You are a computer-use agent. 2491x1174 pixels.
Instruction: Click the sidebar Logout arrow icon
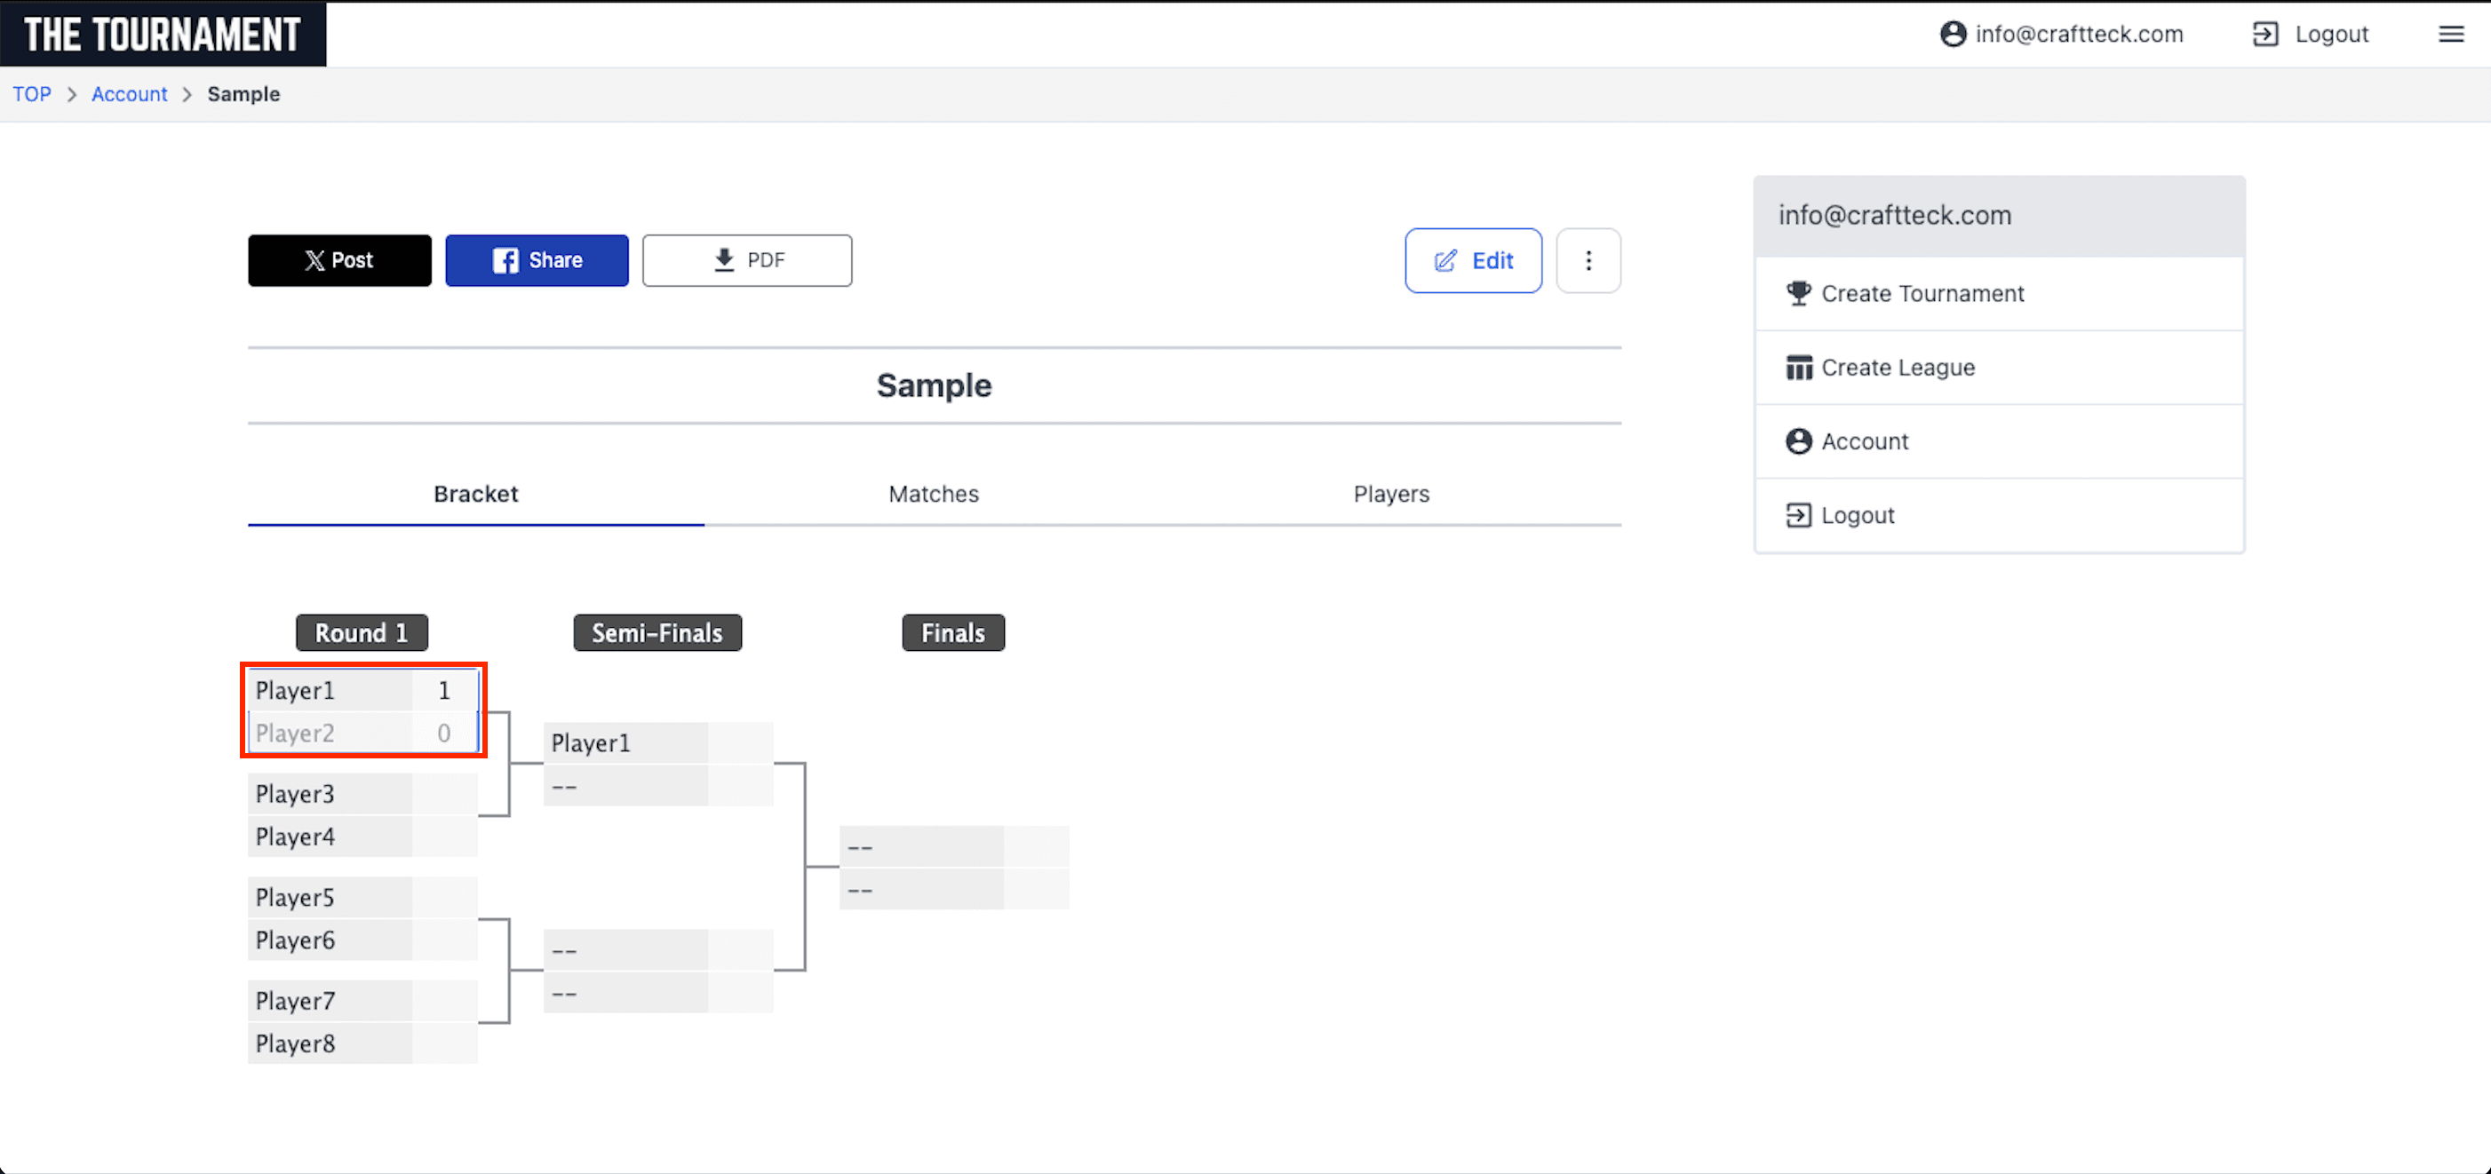(x=1798, y=515)
